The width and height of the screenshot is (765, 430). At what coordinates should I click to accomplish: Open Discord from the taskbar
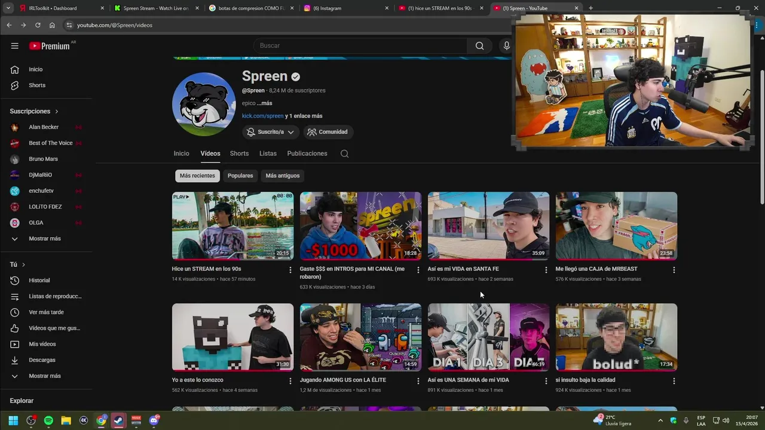tap(154, 420)
